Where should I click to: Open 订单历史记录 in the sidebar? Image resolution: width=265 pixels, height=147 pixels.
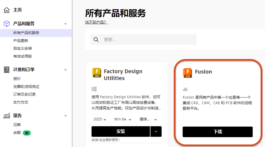tap(24, 94)
